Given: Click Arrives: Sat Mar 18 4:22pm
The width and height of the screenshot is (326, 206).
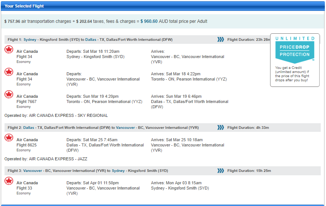Looking at the screenshot, I should 176,74.
